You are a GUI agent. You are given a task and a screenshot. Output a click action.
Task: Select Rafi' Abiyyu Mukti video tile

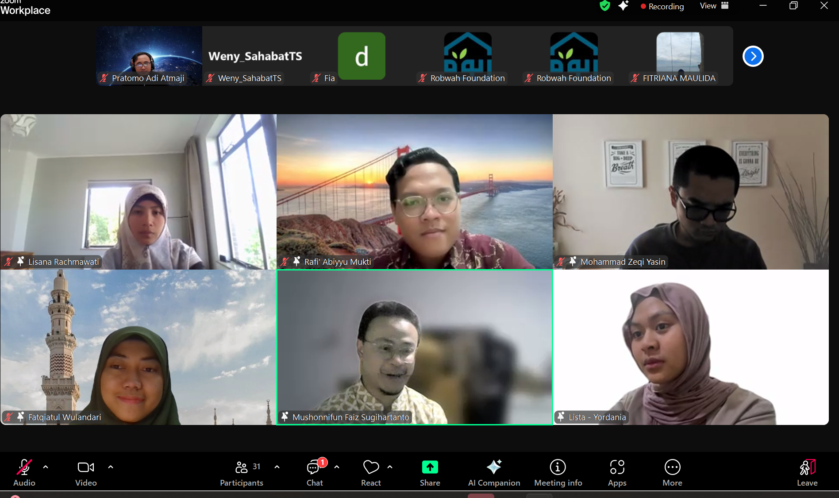(414, 192)
